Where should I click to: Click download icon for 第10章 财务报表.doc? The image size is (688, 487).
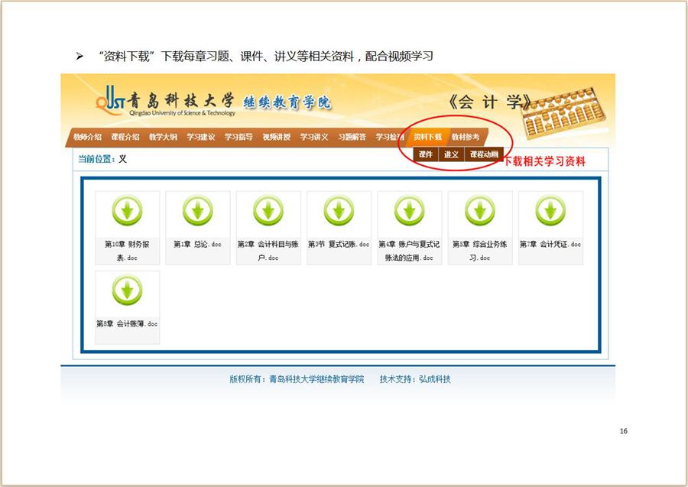[x=127, y=211]
